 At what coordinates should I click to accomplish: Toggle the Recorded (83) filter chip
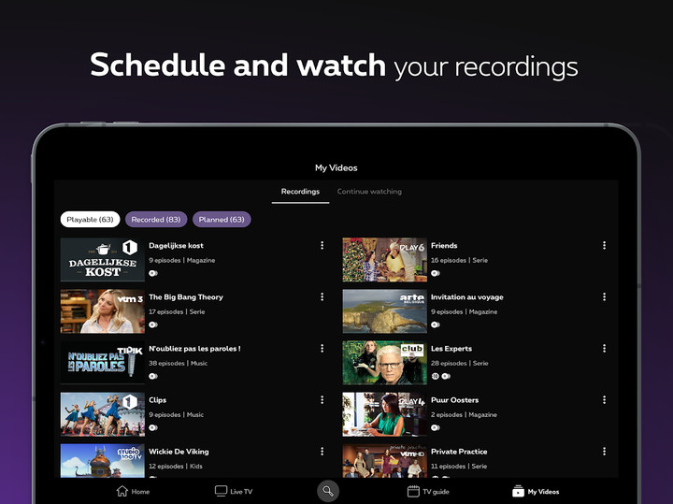(x=156, y=220)
